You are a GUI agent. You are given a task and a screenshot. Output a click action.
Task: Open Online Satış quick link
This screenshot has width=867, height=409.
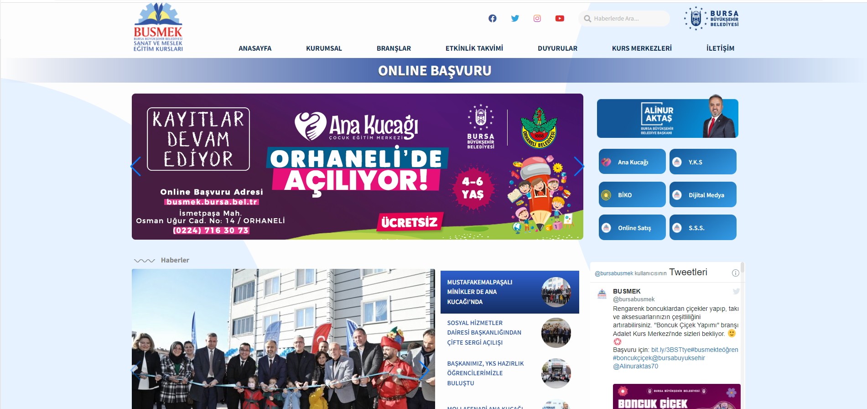click(632, 227)
